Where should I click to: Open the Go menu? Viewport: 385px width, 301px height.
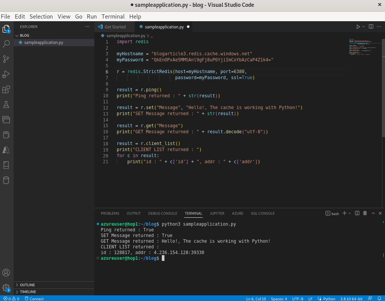(x=78, y=16)
